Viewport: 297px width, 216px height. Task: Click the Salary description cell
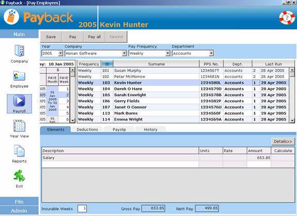point(120,158)
